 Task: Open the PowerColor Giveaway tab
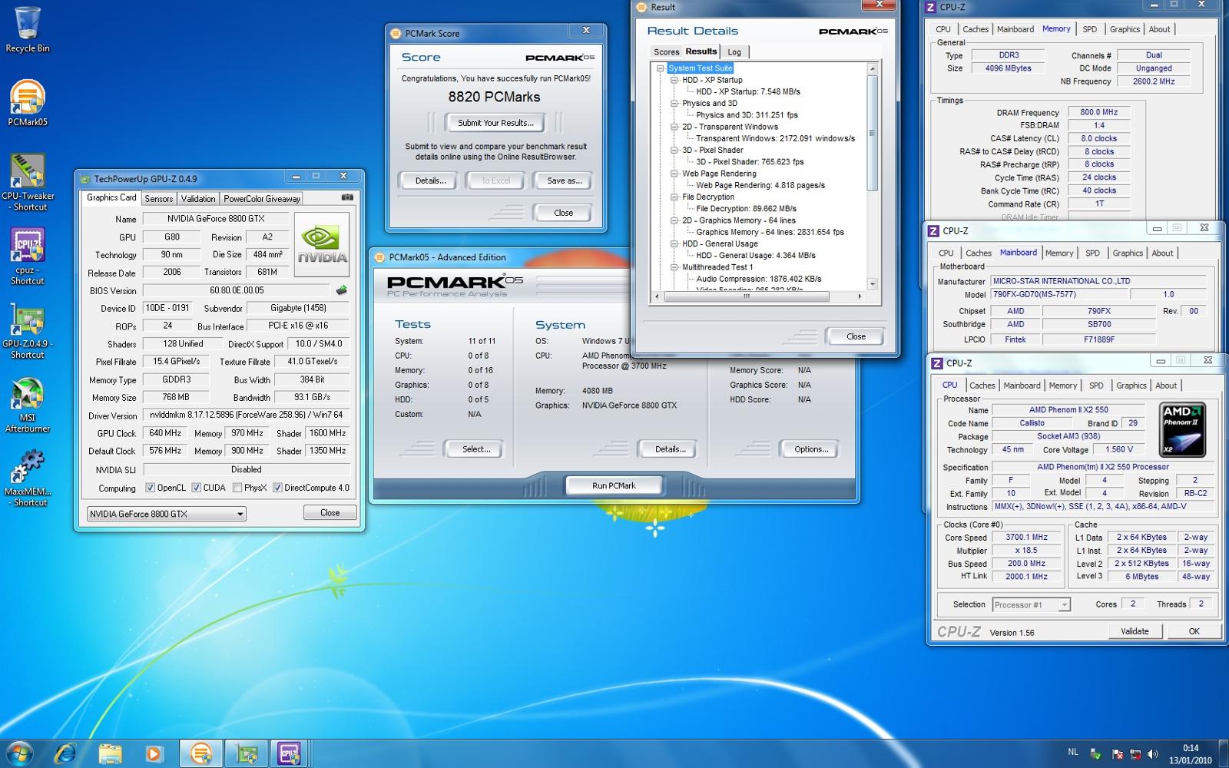pos(262,199)
